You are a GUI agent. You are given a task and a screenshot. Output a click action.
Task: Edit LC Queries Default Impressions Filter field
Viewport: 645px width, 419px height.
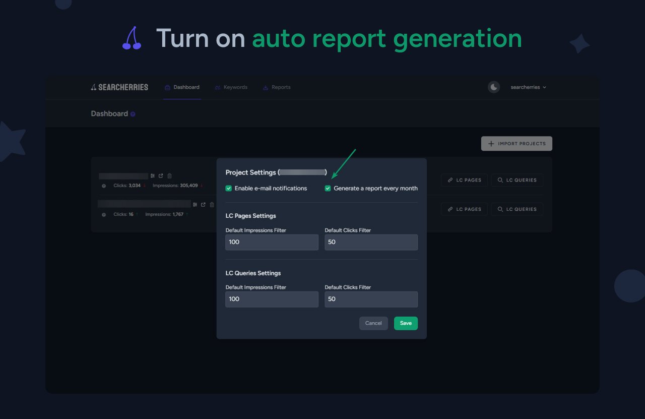point(272,299)
